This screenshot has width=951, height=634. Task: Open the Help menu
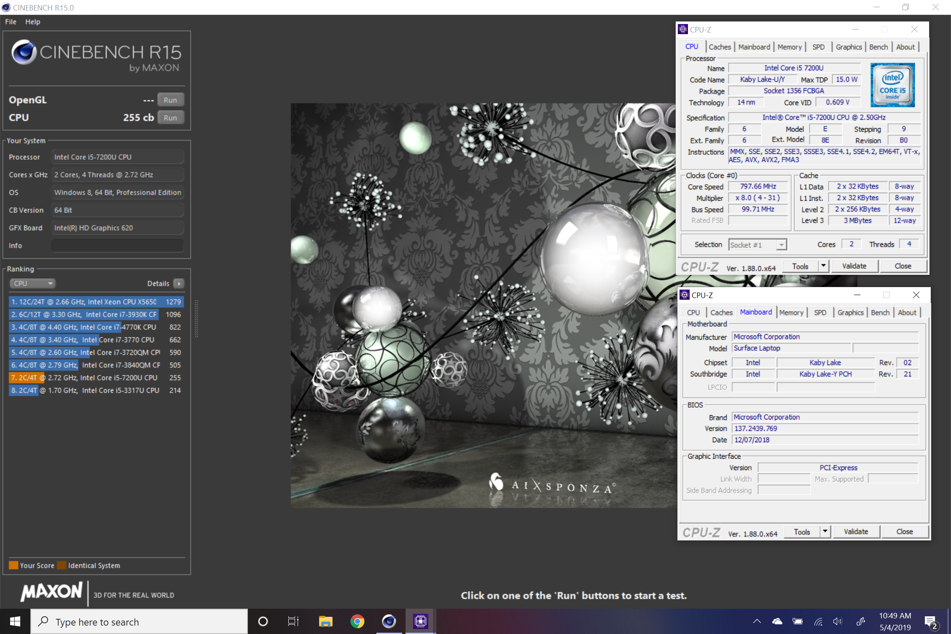coord(32,21)
